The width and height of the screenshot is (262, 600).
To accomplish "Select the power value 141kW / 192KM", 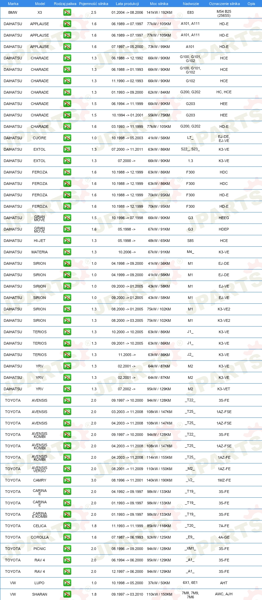I will click(159, 12).
